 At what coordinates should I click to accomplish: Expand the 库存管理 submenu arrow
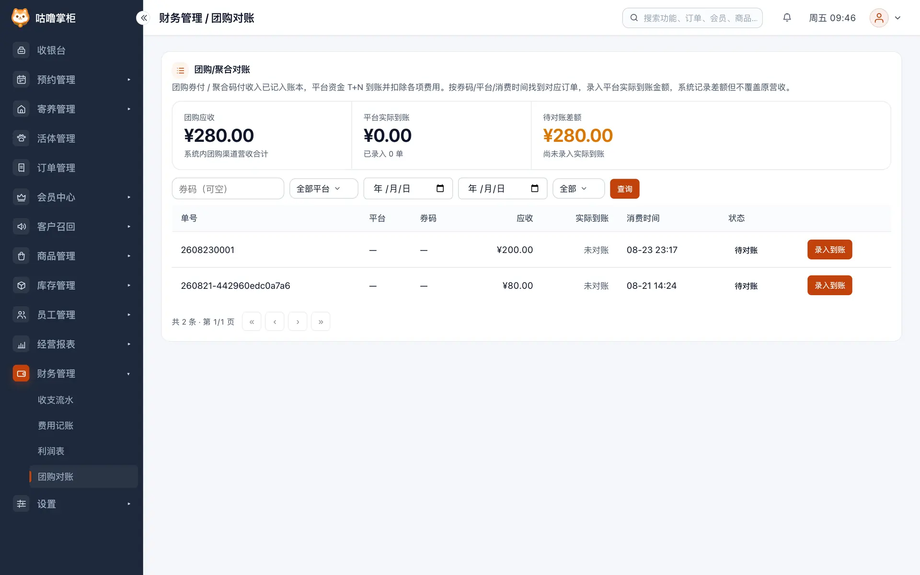pyautogui.click(x=129, y=285)
